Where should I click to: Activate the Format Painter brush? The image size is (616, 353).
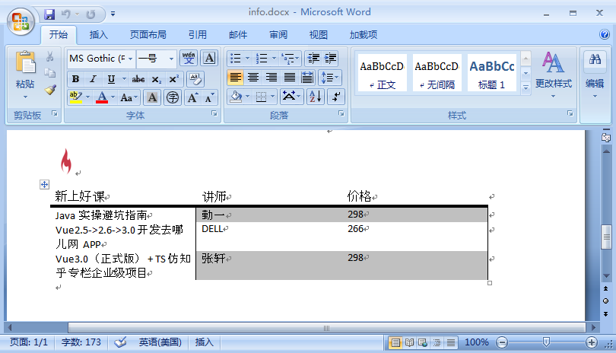[50, 90]
